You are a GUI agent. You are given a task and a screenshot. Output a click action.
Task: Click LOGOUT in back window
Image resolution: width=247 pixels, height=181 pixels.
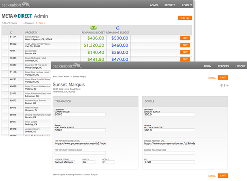[187, 5]
